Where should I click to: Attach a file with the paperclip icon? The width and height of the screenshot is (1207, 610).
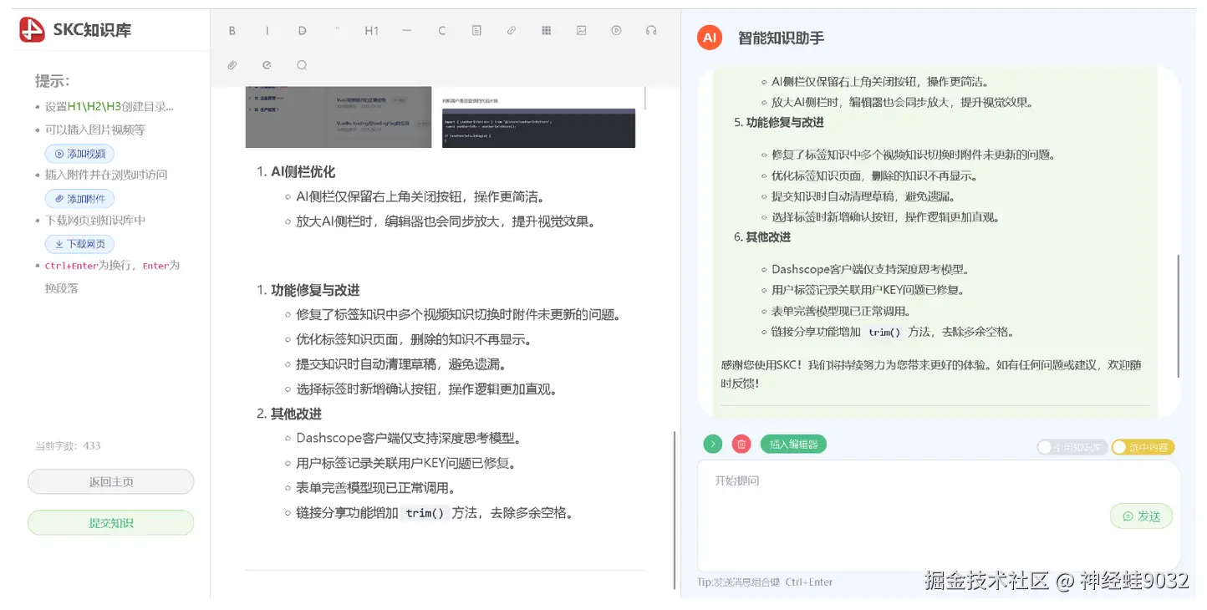point(232,64)
